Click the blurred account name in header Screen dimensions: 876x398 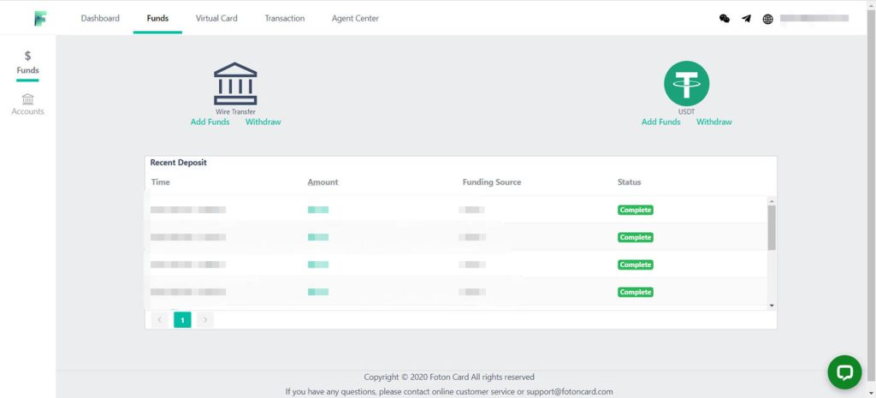814,19
